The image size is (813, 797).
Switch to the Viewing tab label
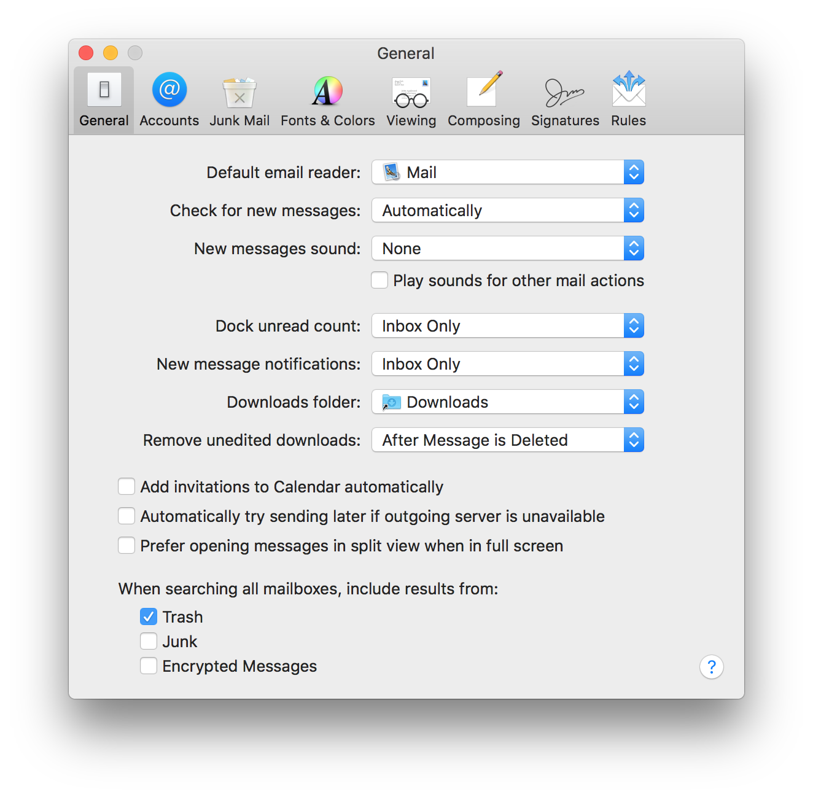411,121
